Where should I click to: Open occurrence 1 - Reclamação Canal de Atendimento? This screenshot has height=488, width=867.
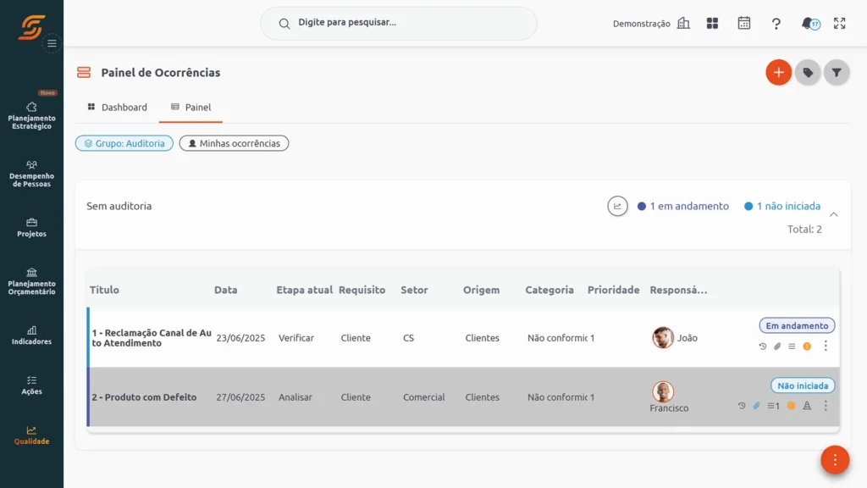(152, 338)
